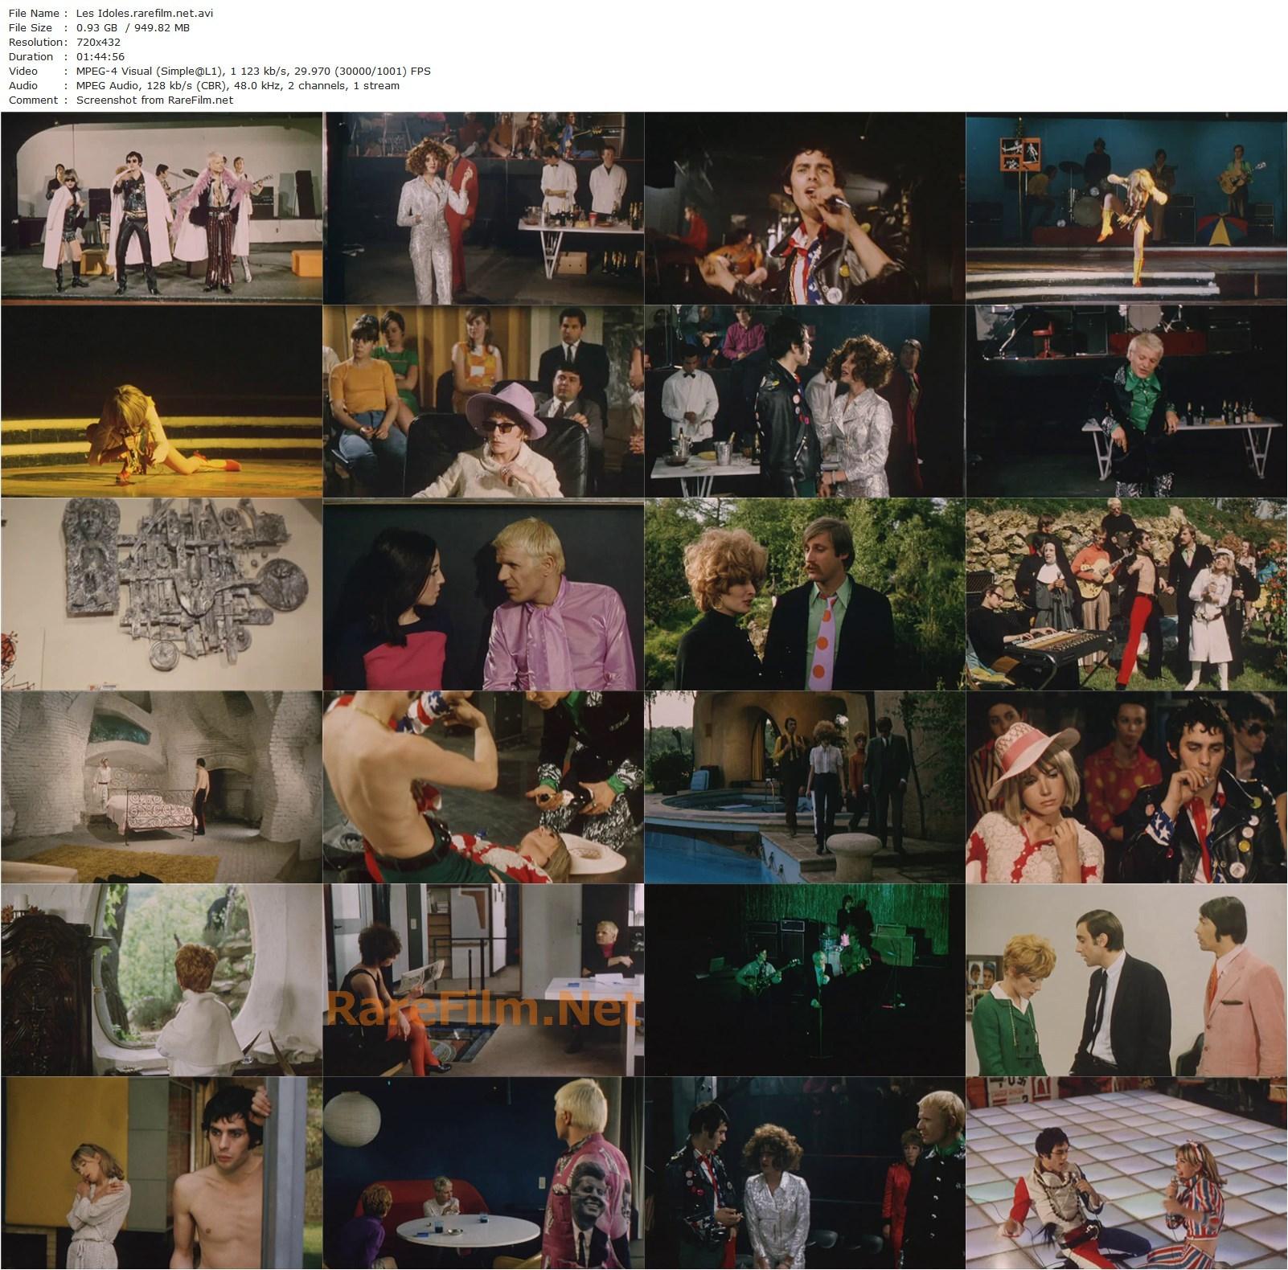The image size is (1288, 1270).
Task: Open the illuminated tile dance floor thumbnail
Action: coord(1126,1173)
